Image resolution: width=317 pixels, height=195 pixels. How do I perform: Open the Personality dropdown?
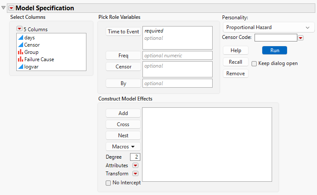268,27
